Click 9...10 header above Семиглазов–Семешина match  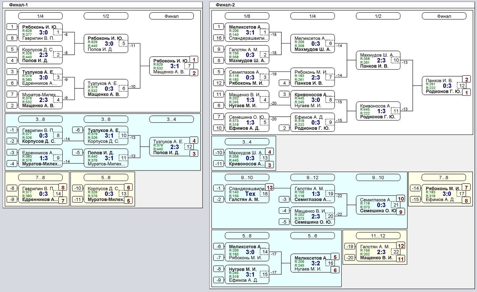coord(378,177)
